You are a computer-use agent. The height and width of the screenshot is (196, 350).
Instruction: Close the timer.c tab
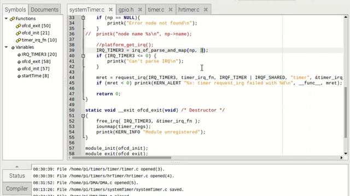(170, 10)
